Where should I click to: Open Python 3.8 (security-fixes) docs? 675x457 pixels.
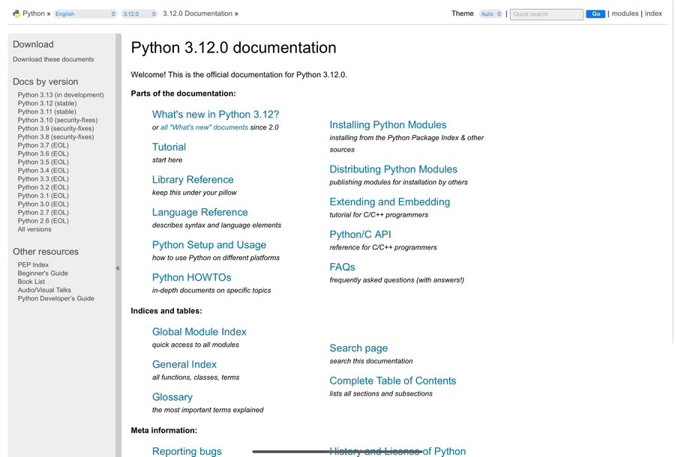click(56, 136)
